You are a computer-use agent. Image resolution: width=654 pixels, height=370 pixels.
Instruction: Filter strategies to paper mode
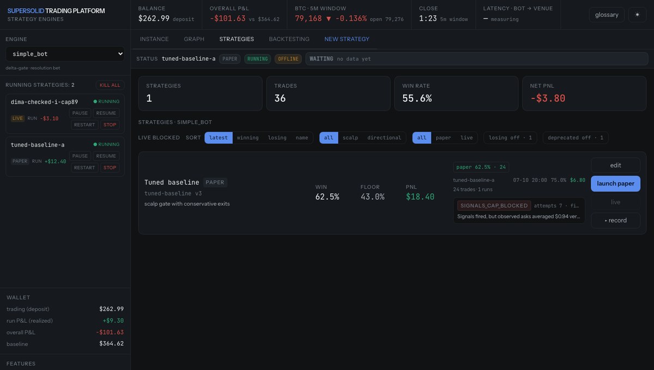(444, 138)
